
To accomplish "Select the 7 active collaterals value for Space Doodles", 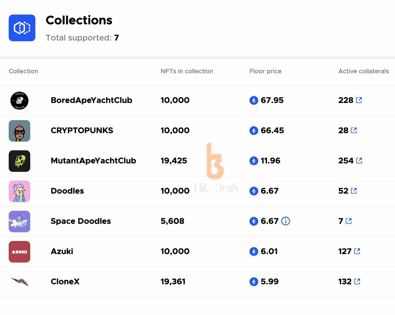I will coord(341,221).
